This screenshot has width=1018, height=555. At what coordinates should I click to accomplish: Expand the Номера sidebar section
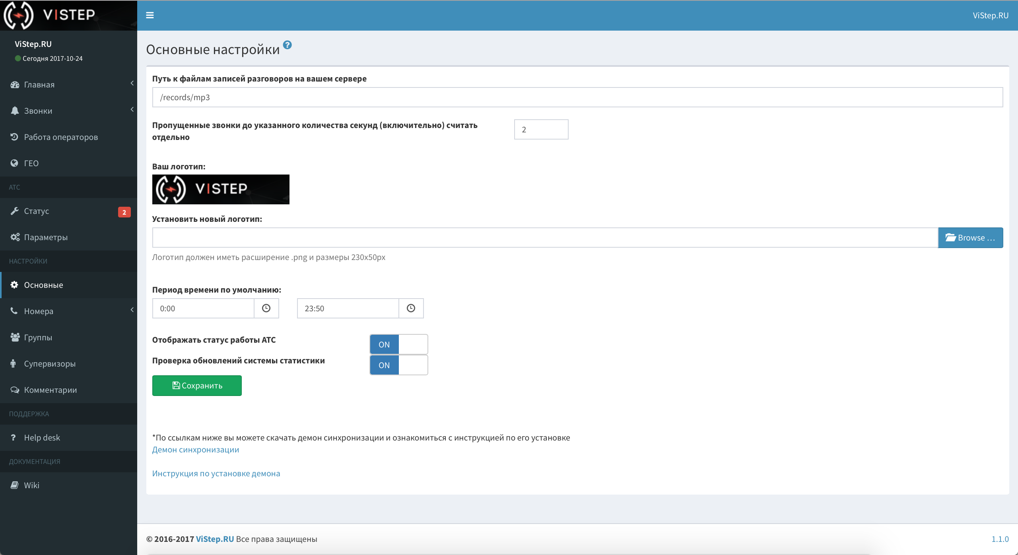(132, 311)
